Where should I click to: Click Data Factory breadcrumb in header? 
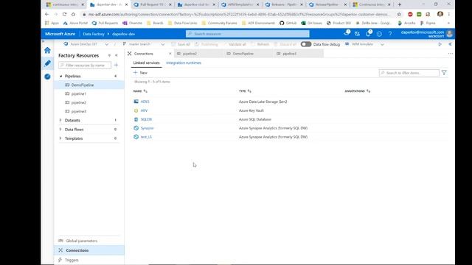click(x=94, y=34)
